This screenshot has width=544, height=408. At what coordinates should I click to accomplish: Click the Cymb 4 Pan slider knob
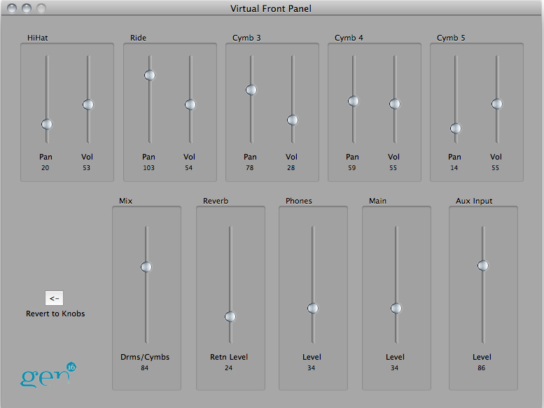(x=354, y=101)
